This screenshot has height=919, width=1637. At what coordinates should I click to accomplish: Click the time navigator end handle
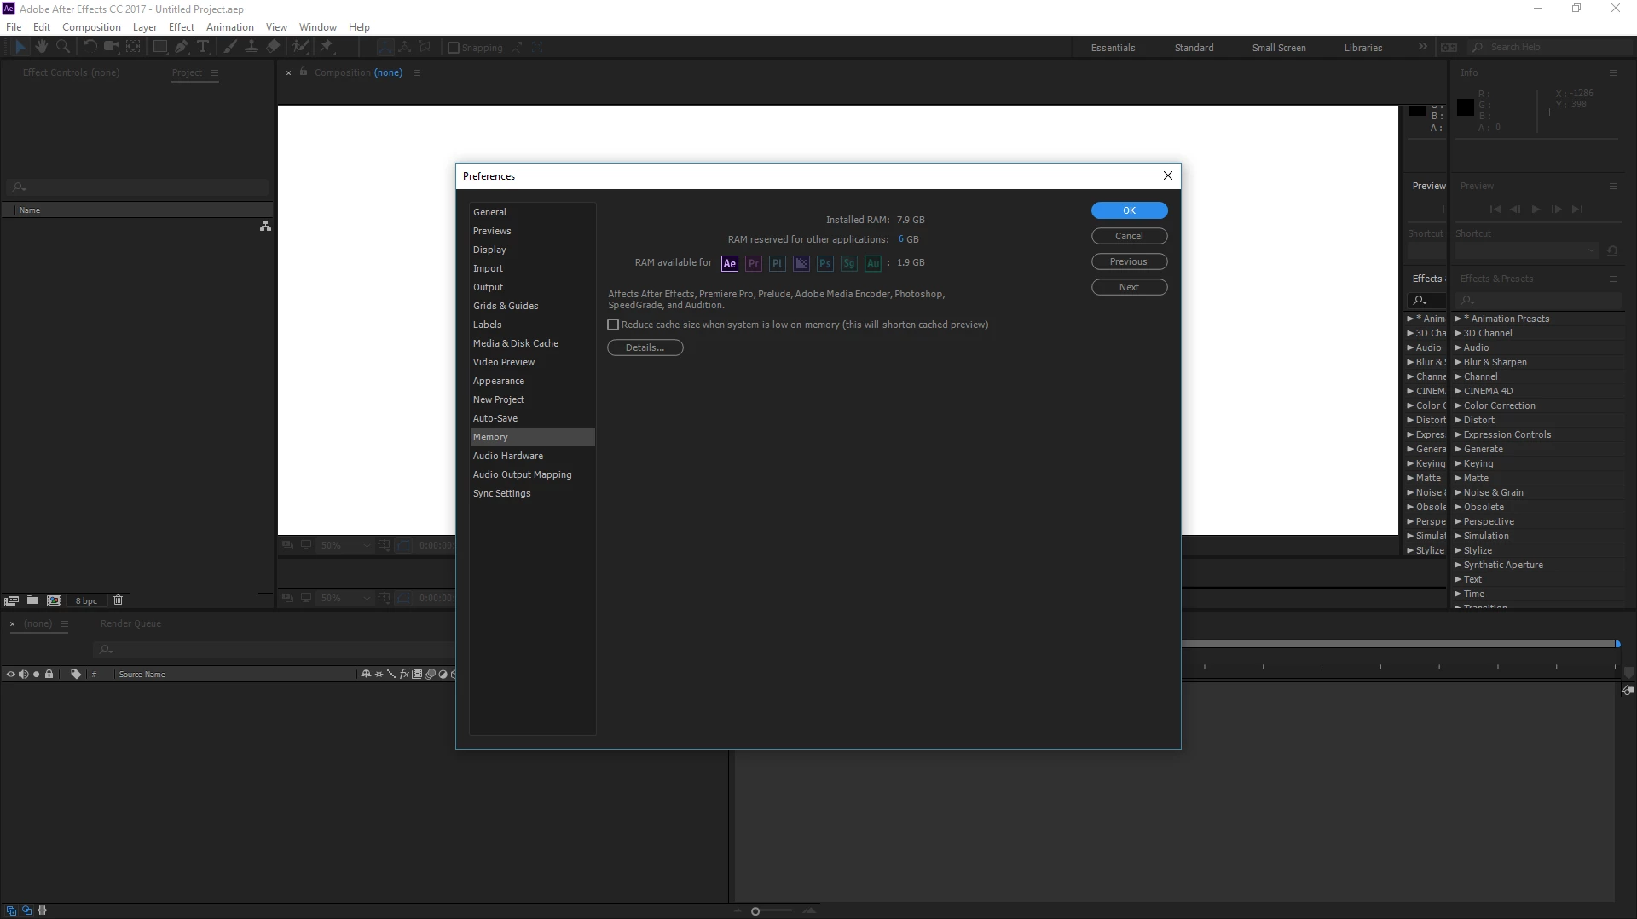[x=1617, y=644]
